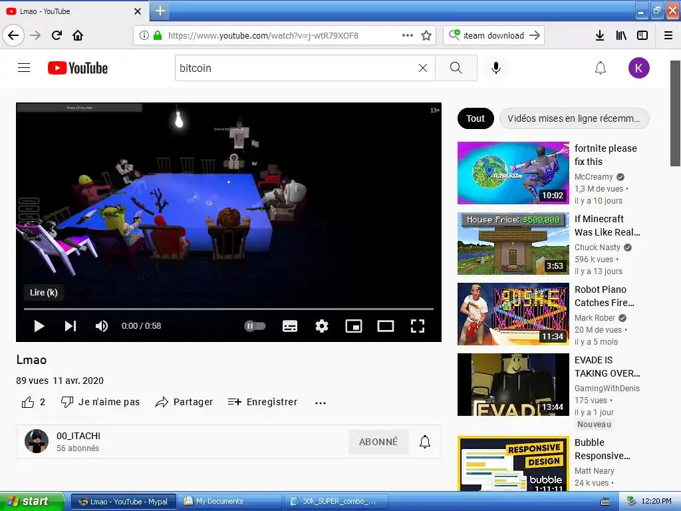This screenshot has width=681, height=511.
Task: Seek along the video progress bar
Action: pyautogui.click(x=229, y=309)
